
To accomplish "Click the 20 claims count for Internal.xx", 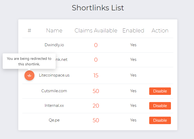I will pyautogui.click(x=96, y=106).
